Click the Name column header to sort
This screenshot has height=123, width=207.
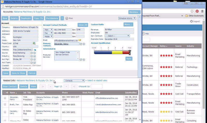[x=13, y=92]
